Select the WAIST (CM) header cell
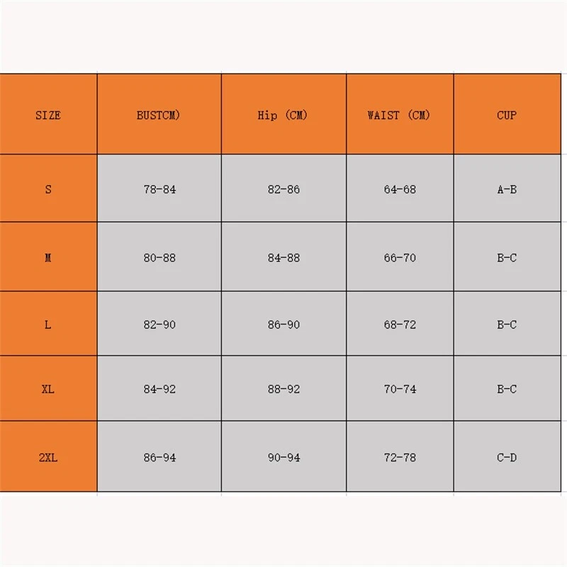This screenshot has height=567, width=567. tap(399, 115)
